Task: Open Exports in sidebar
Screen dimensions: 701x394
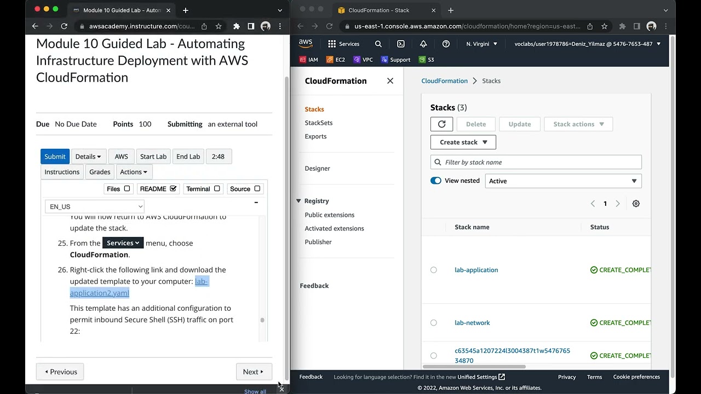Action: 315,137
